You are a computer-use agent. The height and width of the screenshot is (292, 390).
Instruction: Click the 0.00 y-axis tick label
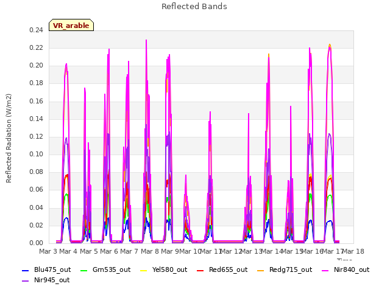pyautogui.click(x=36, y=243)
